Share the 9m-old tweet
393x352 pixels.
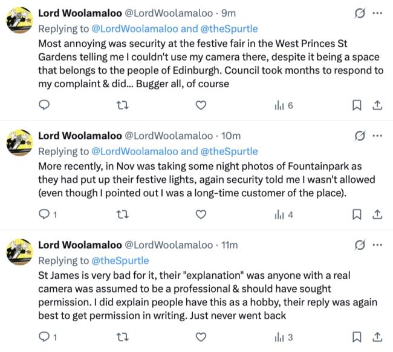(x=376, y=105)
